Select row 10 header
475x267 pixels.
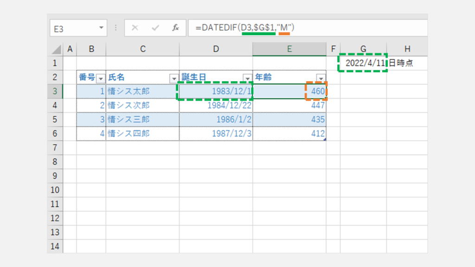coord(55,190)
